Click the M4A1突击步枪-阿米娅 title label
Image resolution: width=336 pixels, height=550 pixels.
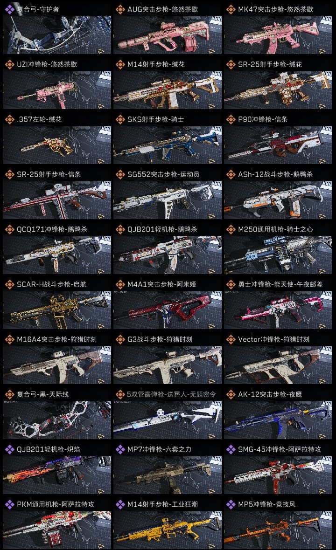coord(162,284)
